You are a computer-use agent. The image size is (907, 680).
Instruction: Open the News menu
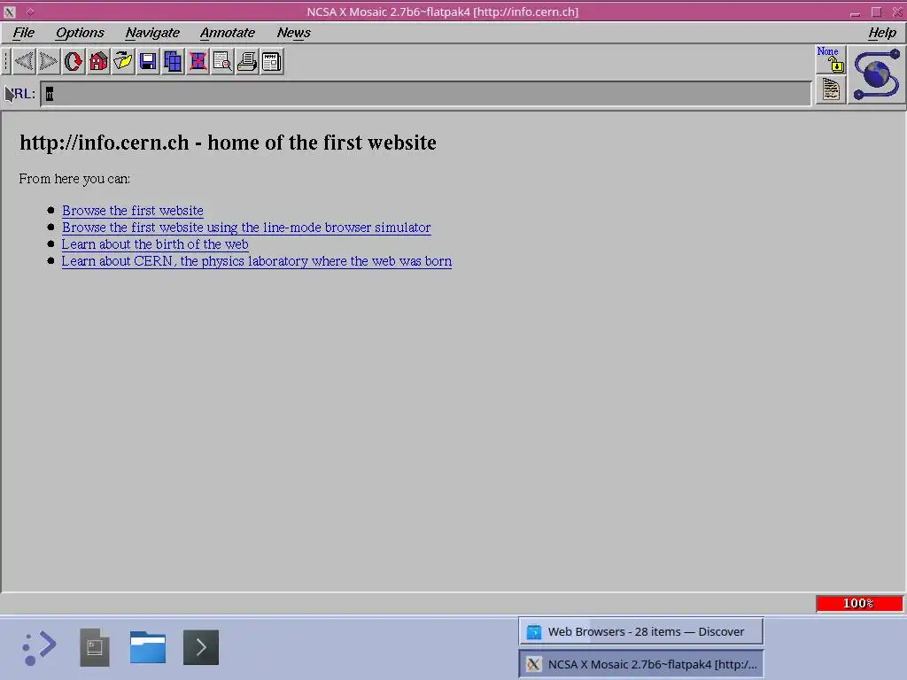[294, 33]
